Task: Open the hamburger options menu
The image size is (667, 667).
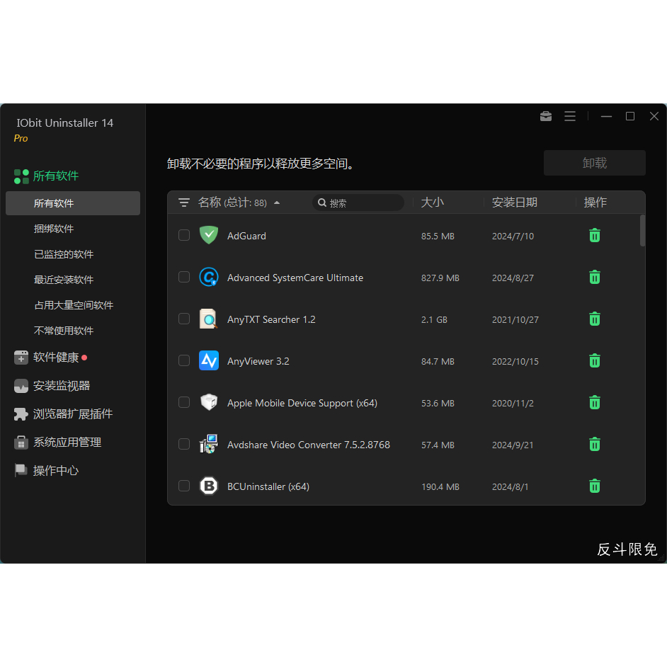Action: pyautogui.click(x=570, y=117)
